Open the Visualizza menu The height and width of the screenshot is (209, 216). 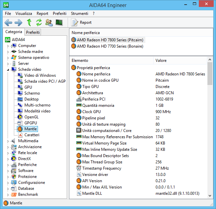(24, 14)
